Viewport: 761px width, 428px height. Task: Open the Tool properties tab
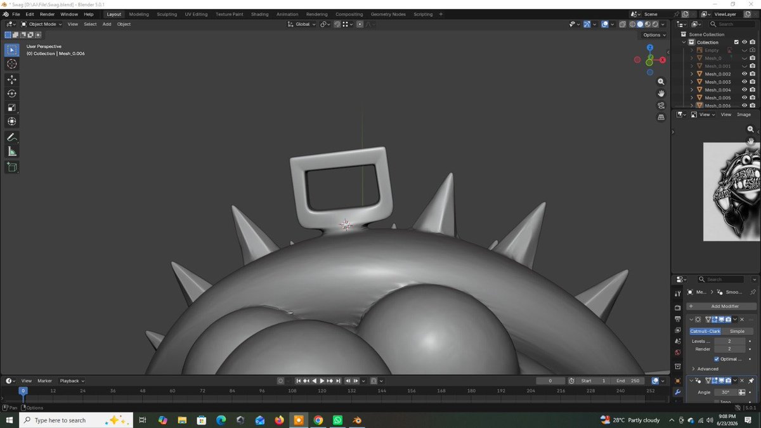pyautogui.click(x=678, y=294)
